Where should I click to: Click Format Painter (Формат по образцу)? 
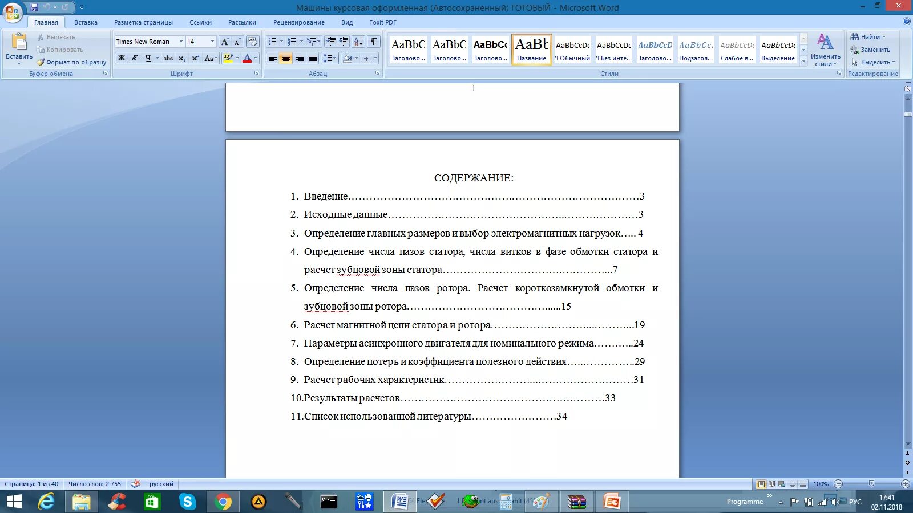coord(71,62)
